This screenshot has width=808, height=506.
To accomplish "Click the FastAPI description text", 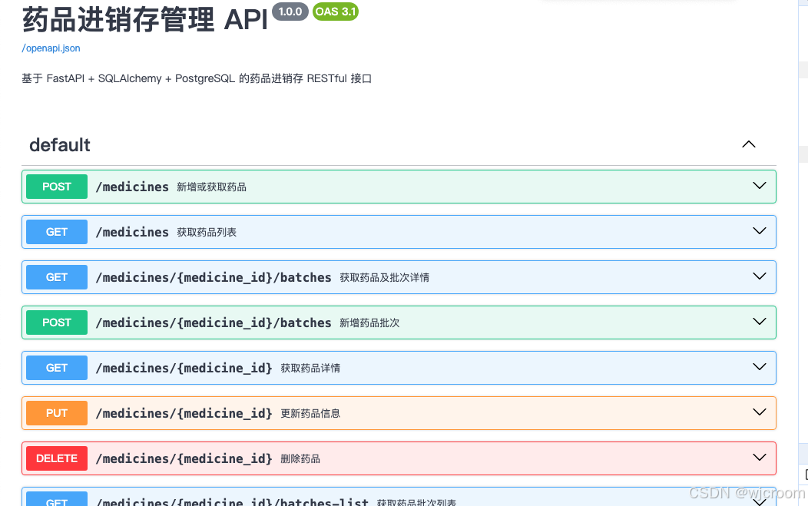I will tap(197, 78).
